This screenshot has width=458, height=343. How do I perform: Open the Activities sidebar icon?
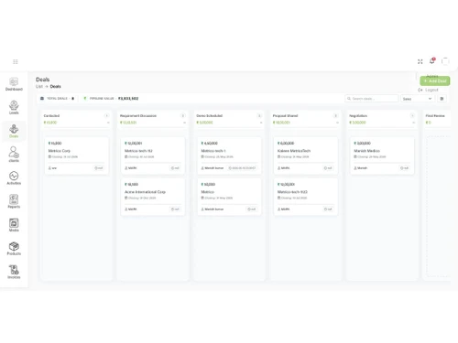tap(14, 178)
